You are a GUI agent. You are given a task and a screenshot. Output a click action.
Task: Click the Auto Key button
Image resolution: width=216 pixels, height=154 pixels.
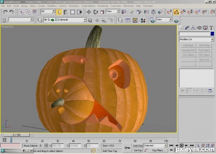138,146
